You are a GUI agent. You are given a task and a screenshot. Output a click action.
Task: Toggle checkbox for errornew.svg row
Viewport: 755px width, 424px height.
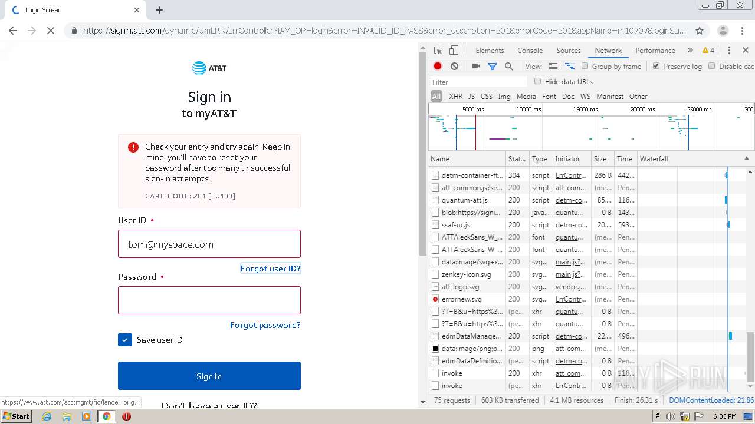click(x=435, y=299)
